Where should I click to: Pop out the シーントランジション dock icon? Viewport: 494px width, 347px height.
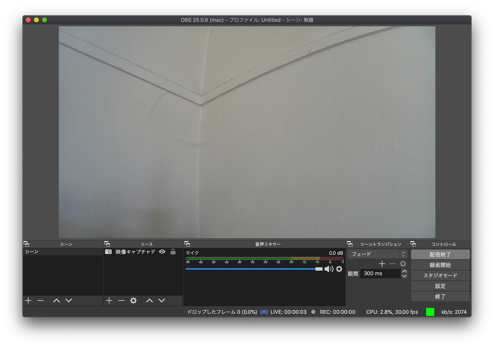[x=350, y=244]
